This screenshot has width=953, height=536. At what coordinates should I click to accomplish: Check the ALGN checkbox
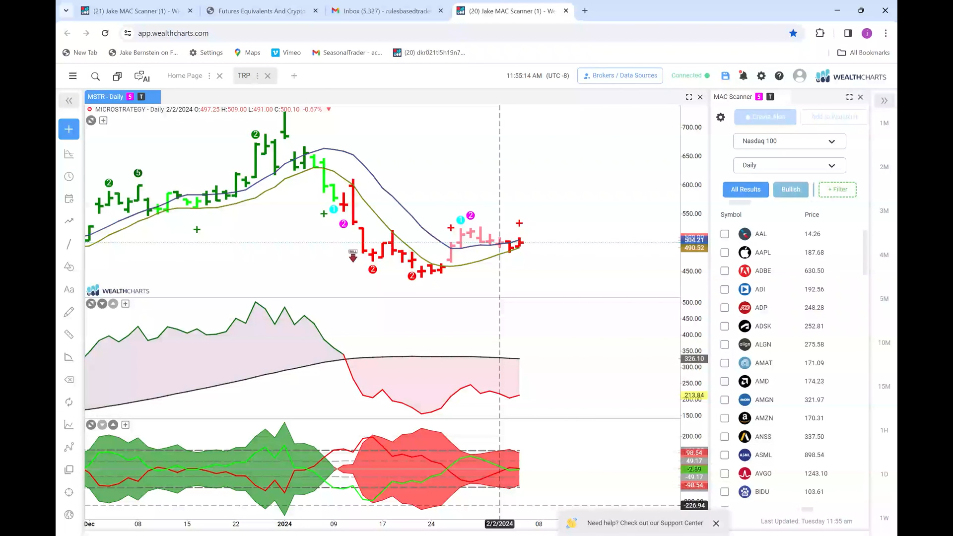tap(725, 344)
